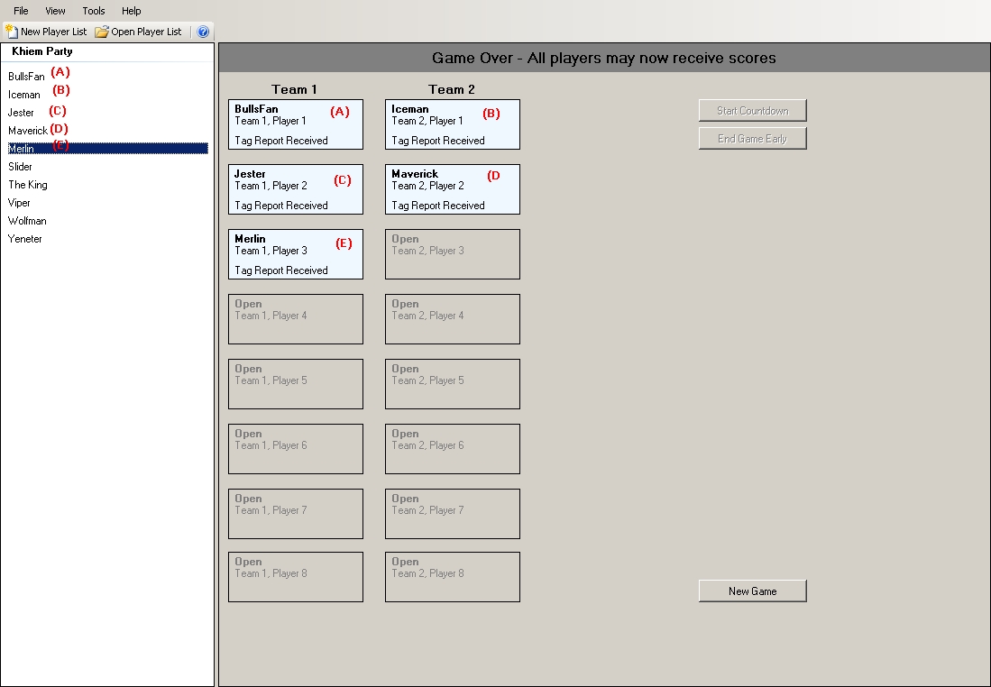991x687 pixels.
Task: Choose Viper from the player list
Action: tap(20, 203)
